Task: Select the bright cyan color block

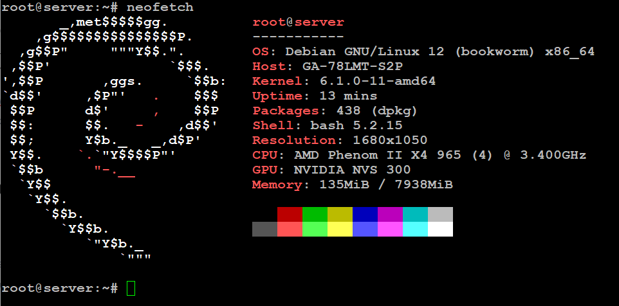Action: pyautogui.click(x=415, y=229)
